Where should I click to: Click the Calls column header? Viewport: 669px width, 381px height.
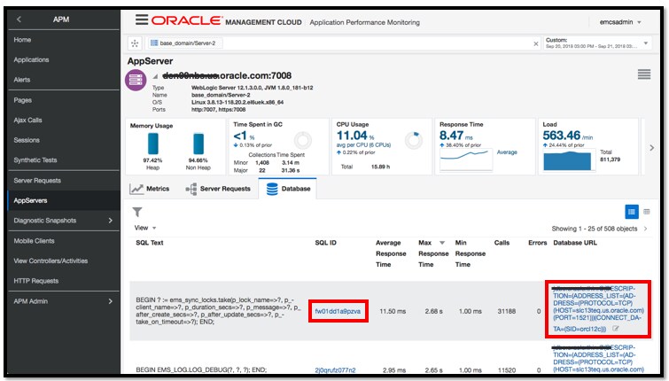[502, 243]
